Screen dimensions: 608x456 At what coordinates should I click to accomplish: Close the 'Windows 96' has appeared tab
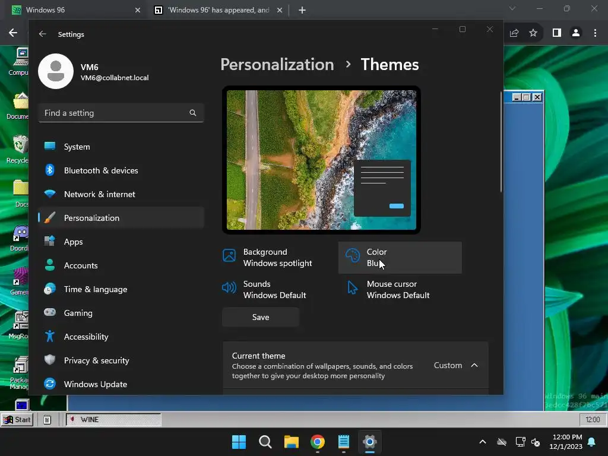coord(280,10)
